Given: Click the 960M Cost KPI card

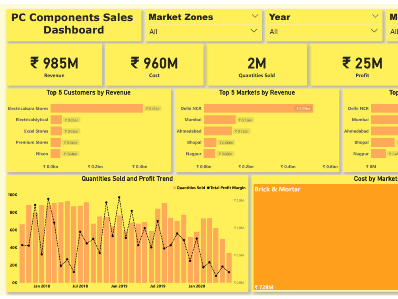Looking at the screenshot, I should [x=154, y=65].
